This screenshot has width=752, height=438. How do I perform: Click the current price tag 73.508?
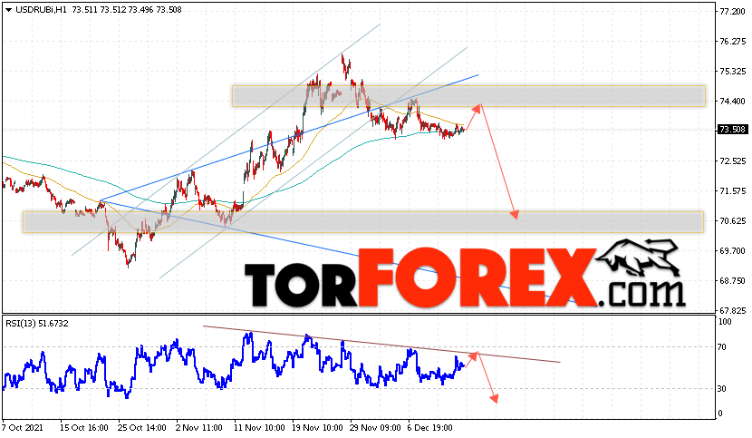pos(733,129)
